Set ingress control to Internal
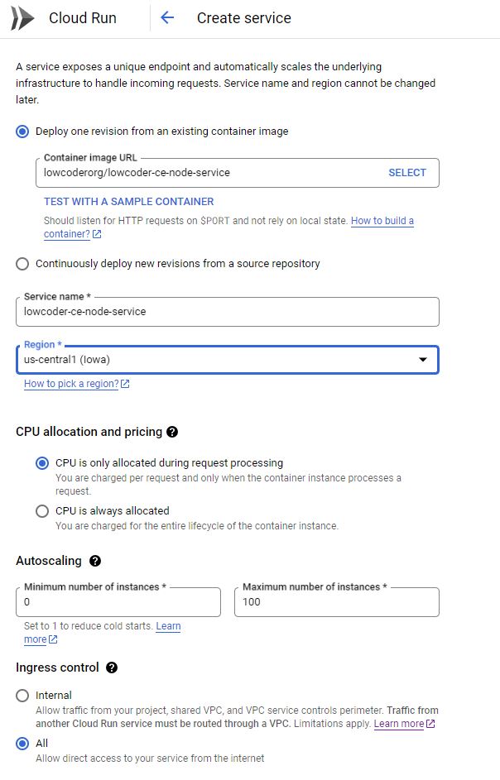 point(22,696)
